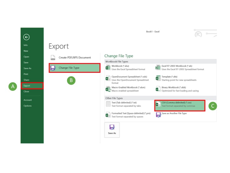Select the Change File Type option
The height and width of the screenshot is (173, 230).
tap(74, 68)
